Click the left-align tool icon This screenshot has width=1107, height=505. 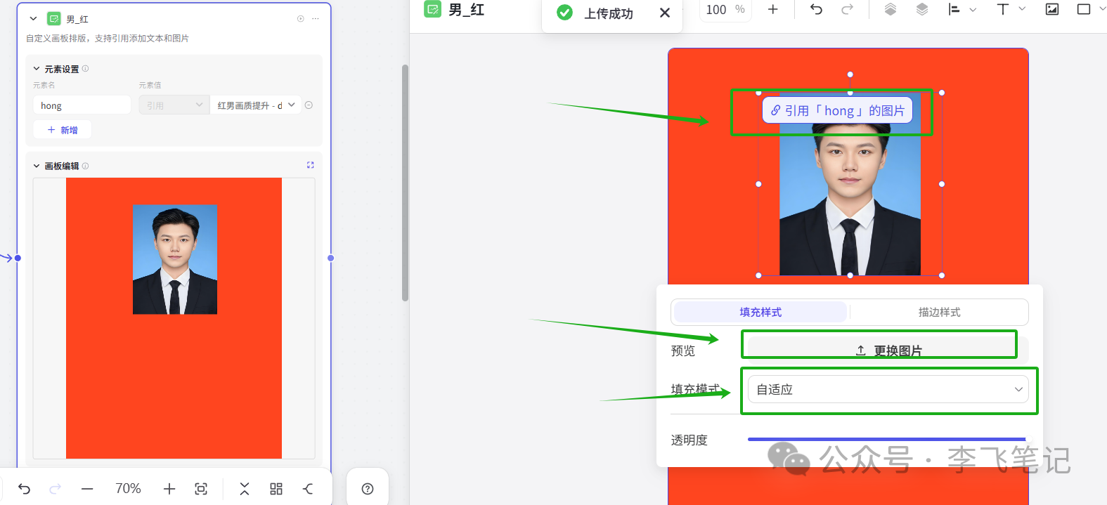(x=954, y=9)
